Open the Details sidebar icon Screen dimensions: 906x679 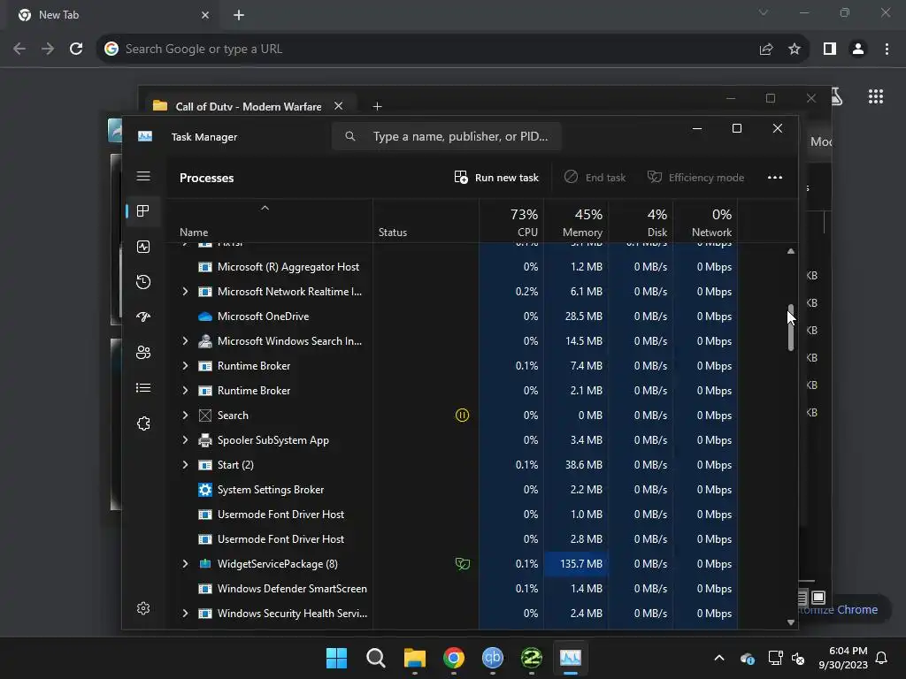[143, 388]
